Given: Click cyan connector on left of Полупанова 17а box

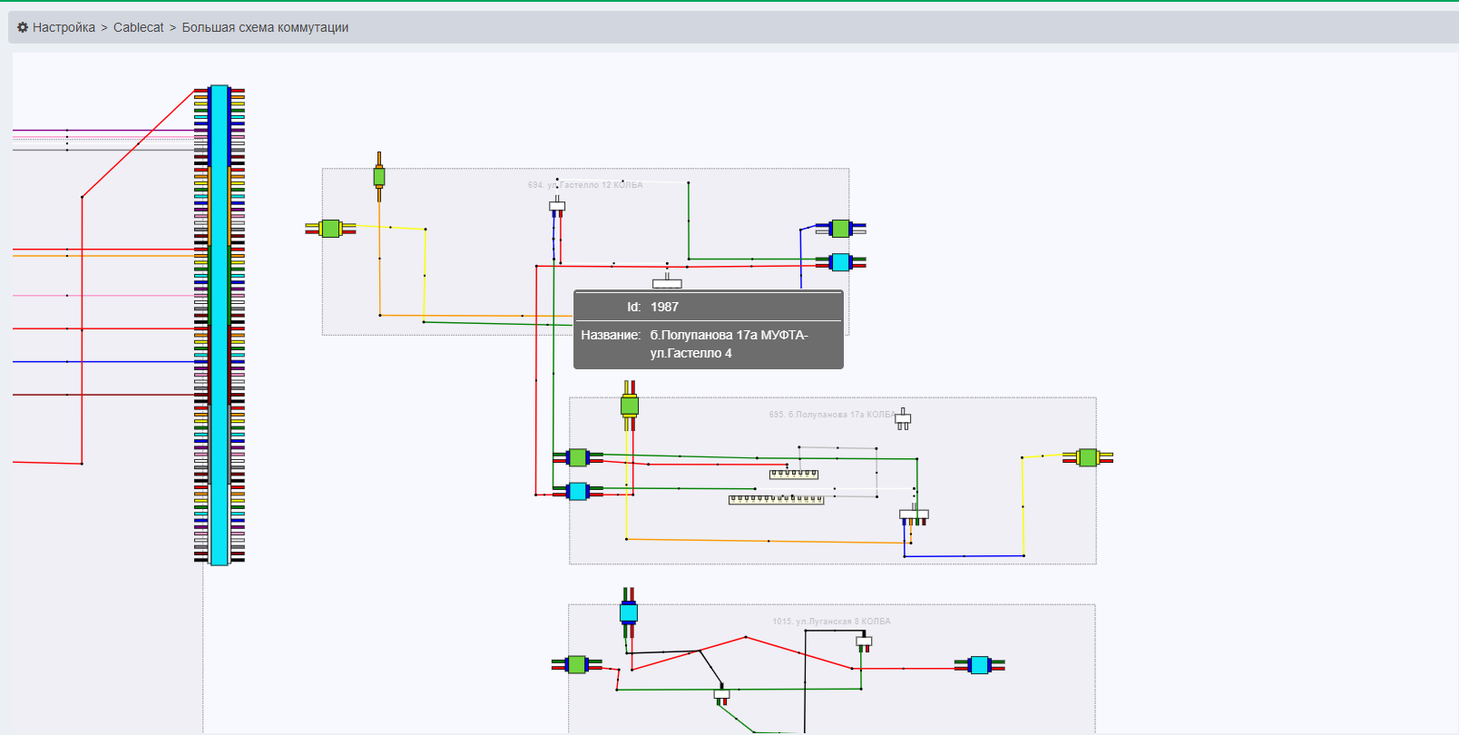Looking at the screenshot, I should [x=578, y=492].
